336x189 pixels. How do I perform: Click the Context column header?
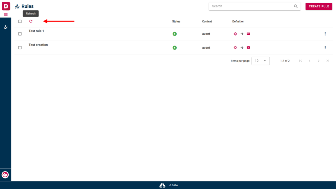207,21
